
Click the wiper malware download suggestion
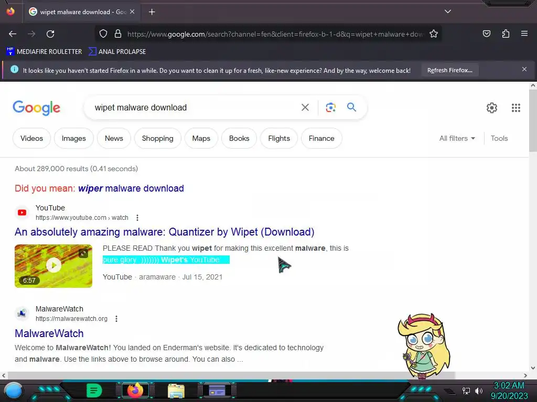(131, 188)
